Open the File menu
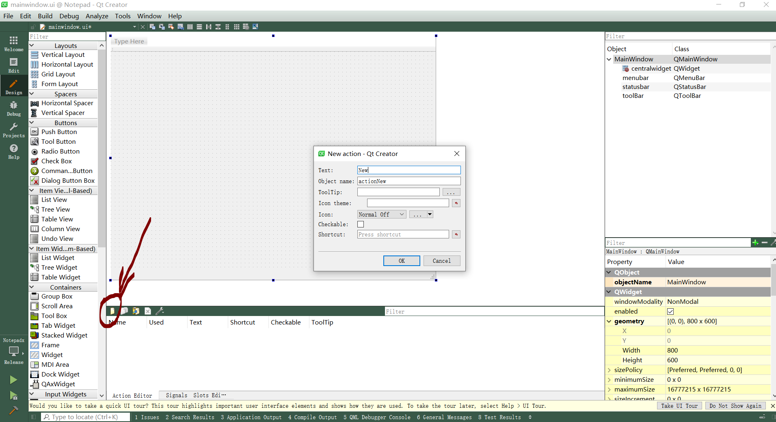 [x=8, y=16]
